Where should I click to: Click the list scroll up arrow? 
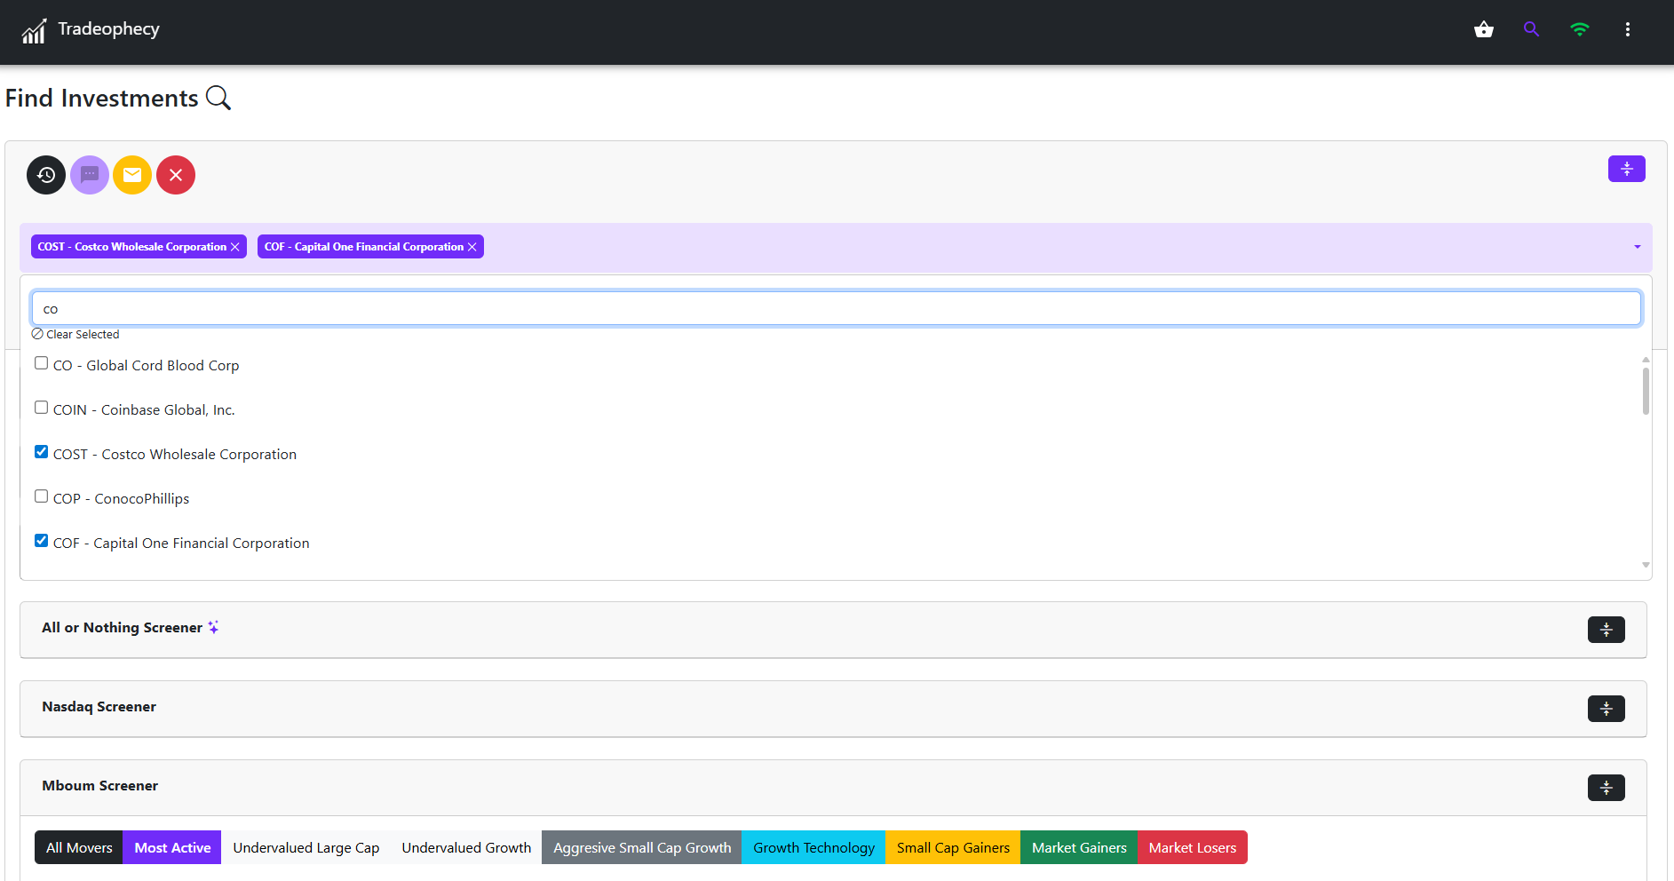tap(1646, 360)
